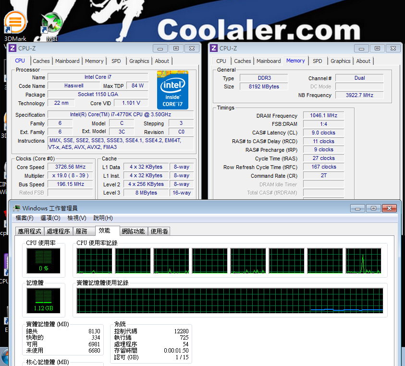
Task: Minimize the Windows Task Manager window
Action: [357, 208]
